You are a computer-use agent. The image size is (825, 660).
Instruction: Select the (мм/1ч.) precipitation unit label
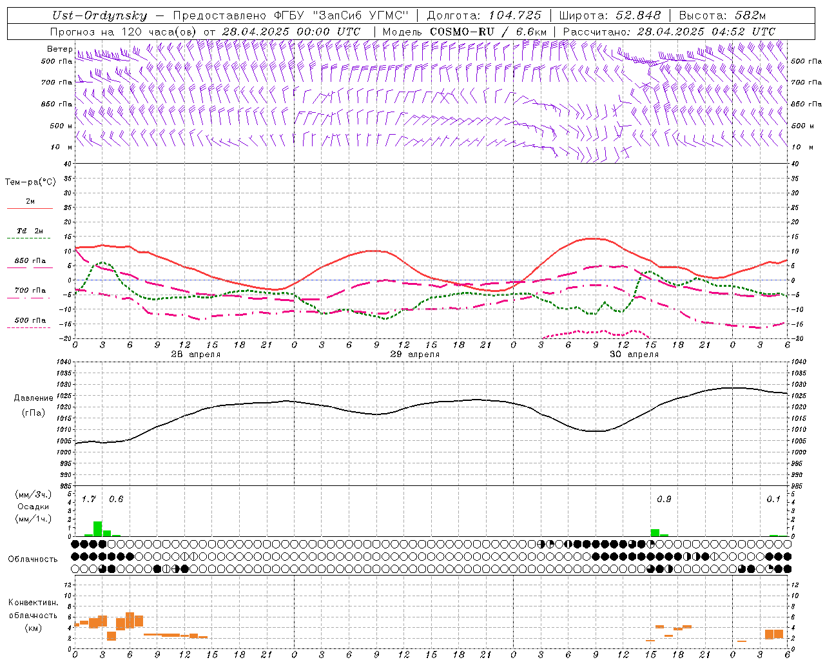[x=34, y=519]
